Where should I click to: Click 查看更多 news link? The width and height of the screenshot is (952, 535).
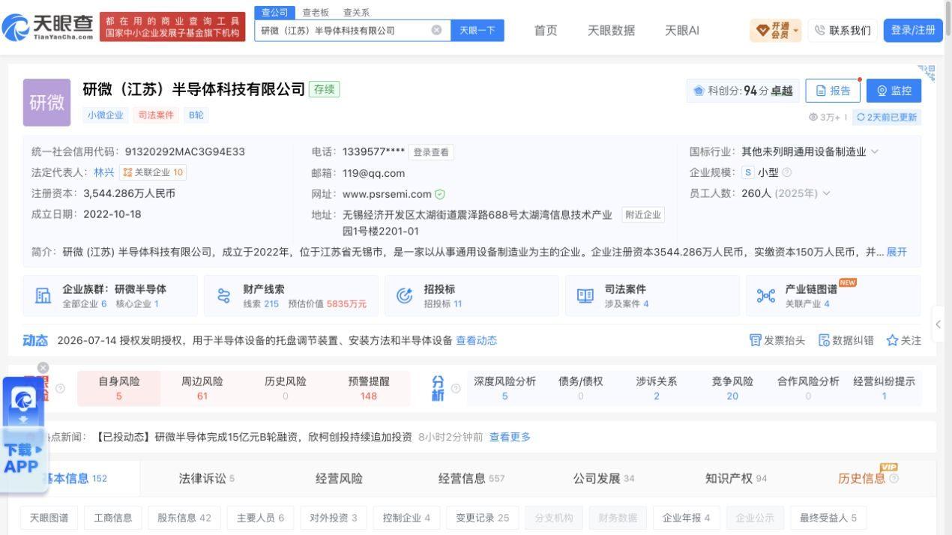510,437
